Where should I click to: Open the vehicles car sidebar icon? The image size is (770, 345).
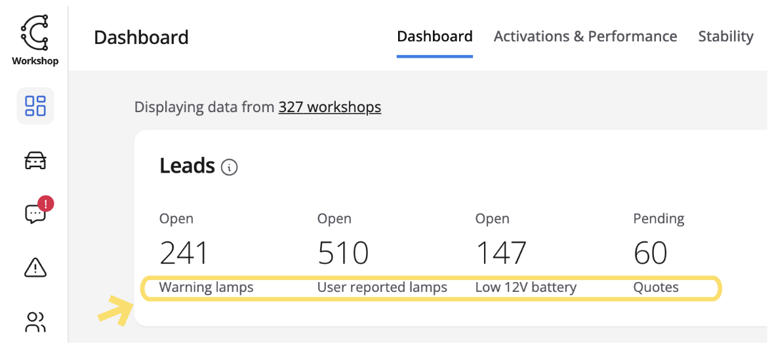[x=35, y=160]
